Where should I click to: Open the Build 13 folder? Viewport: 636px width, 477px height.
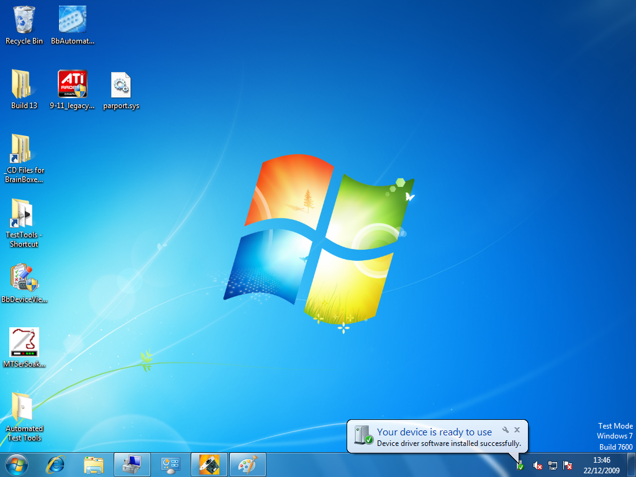click(24, 84)
